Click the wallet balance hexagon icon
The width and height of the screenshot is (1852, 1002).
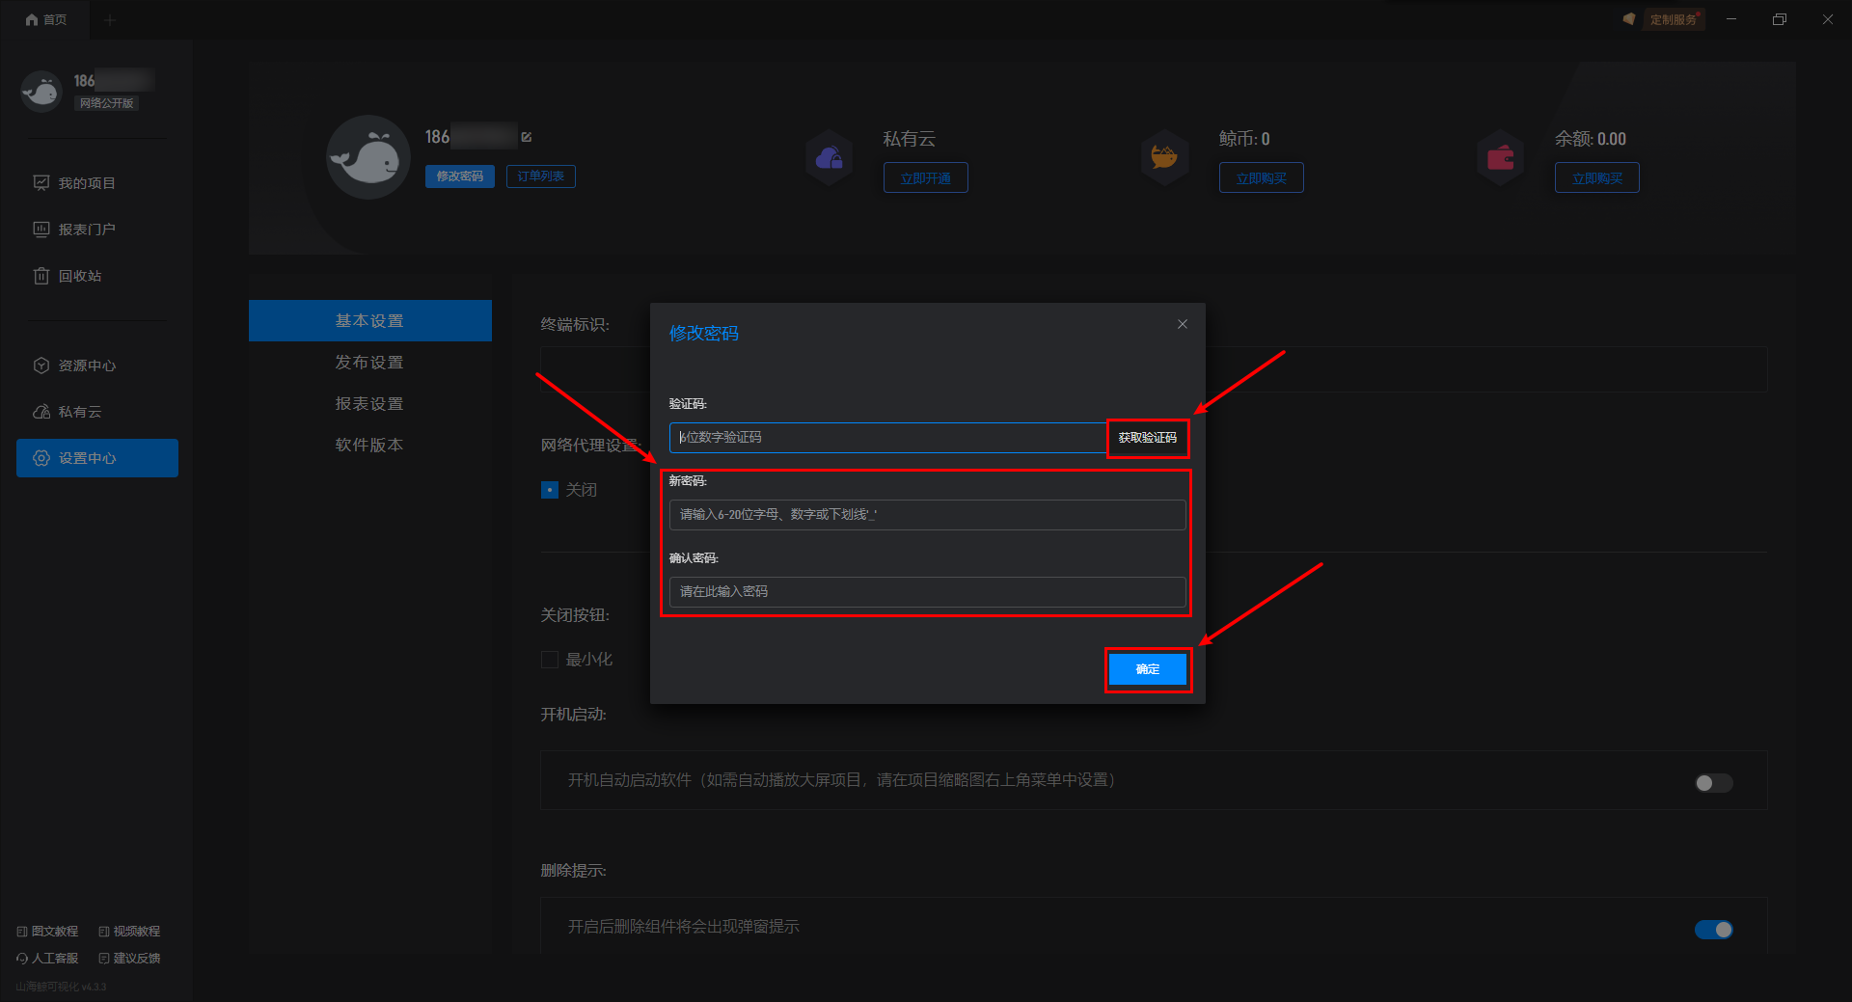pyautogui.click(x=1500, y=157)
